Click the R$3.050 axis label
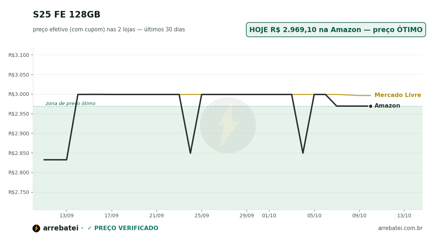The image size is (438, 237). (19, 75)
